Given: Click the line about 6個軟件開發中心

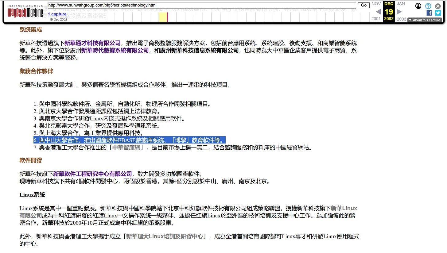Looking at the screenshot, I should pos(145,181).
